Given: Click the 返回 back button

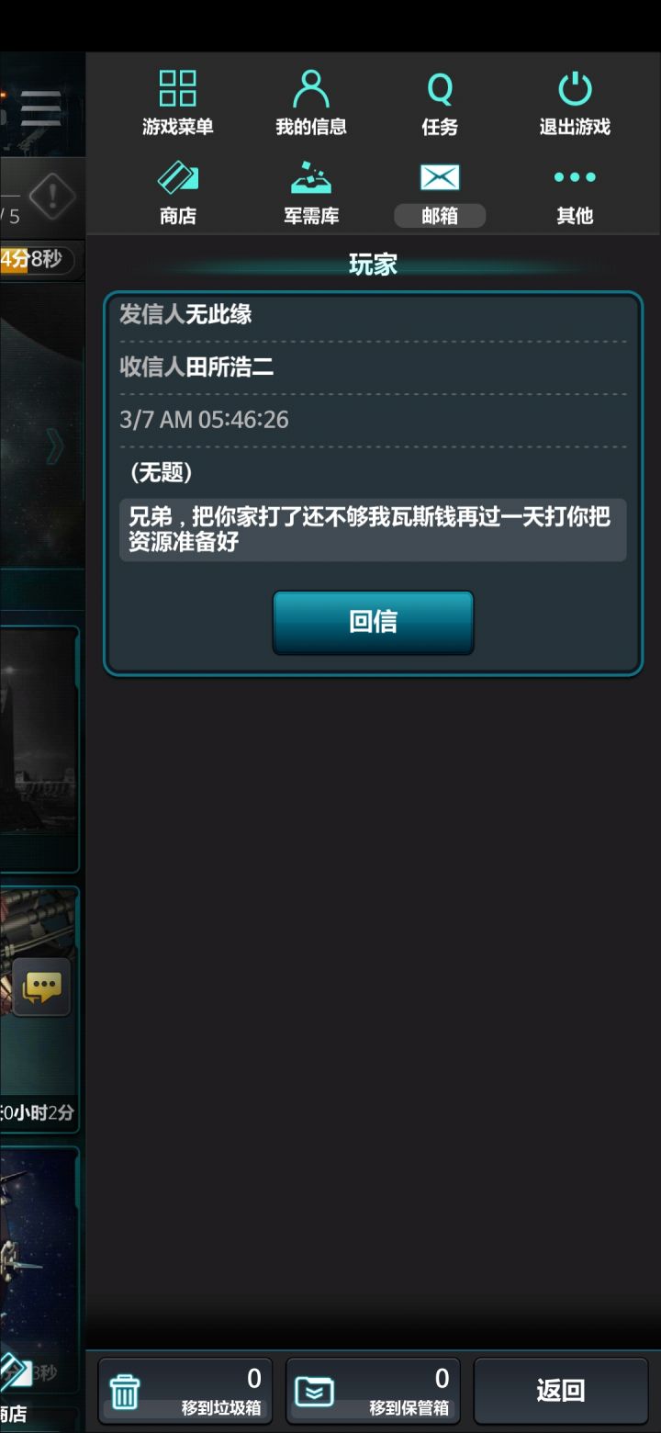Looking at the screenshot, I should click(561, 1391).
